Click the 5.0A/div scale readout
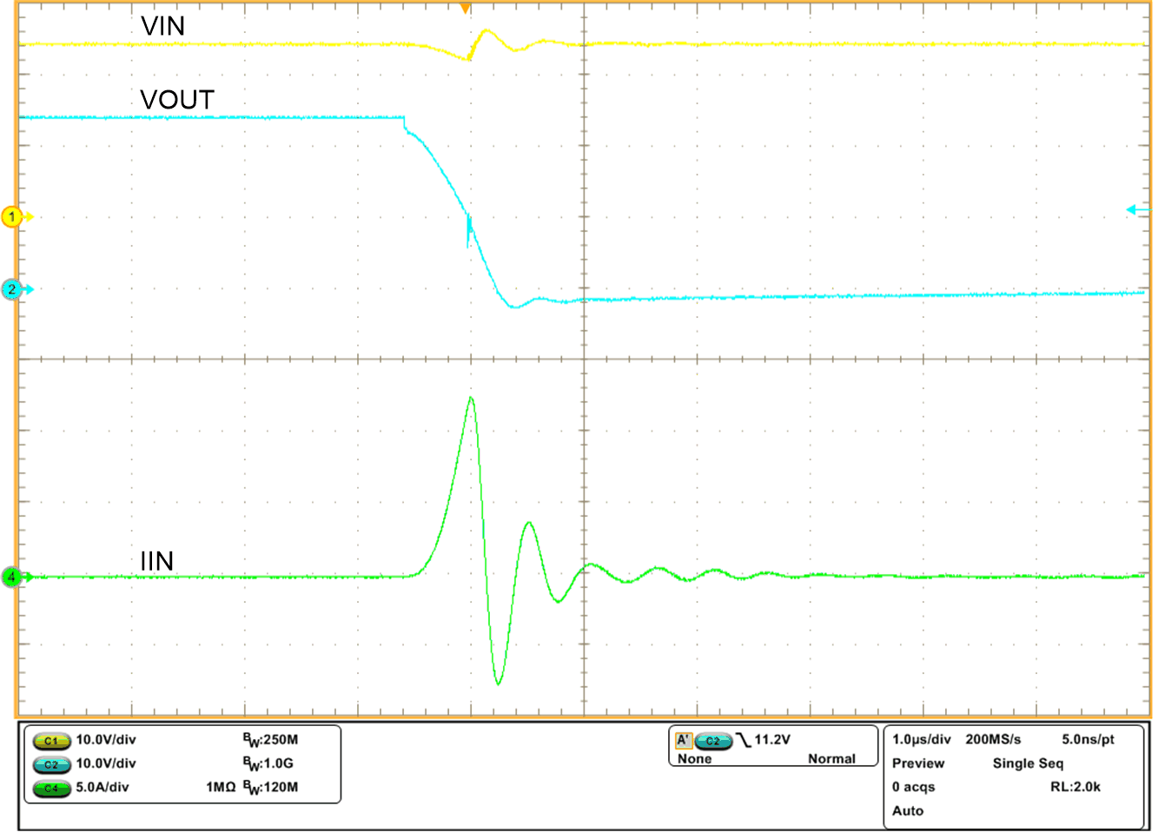The width and height of the screenshot is (1158, 832). (103, 787)
